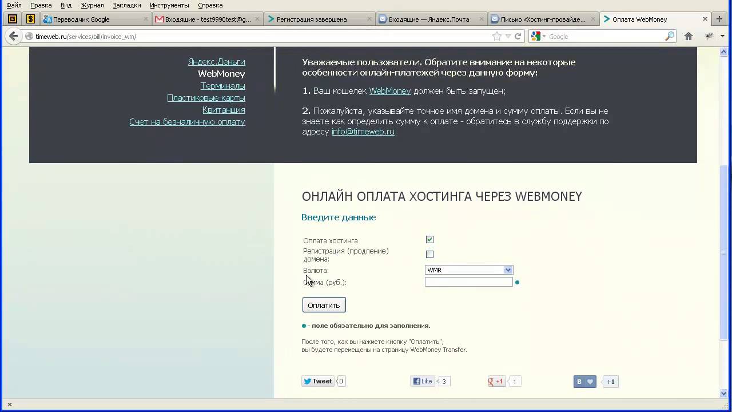Click the Google +1 count showing 1
Image resolution: width=732 pixels, height=412 pixels.
(514, 382)
